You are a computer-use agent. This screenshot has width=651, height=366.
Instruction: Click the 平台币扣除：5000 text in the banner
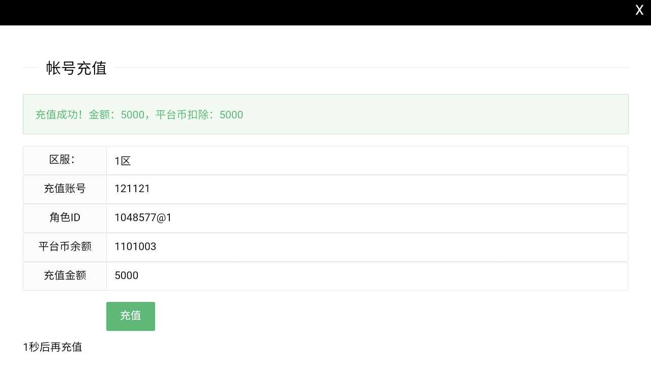(199, 115)
